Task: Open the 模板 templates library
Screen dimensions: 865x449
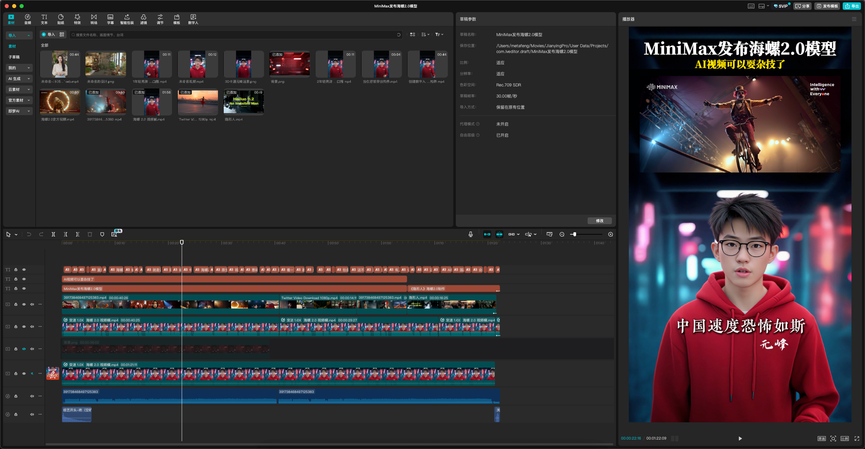Action: pyautogui.click(x=177, y=19)
